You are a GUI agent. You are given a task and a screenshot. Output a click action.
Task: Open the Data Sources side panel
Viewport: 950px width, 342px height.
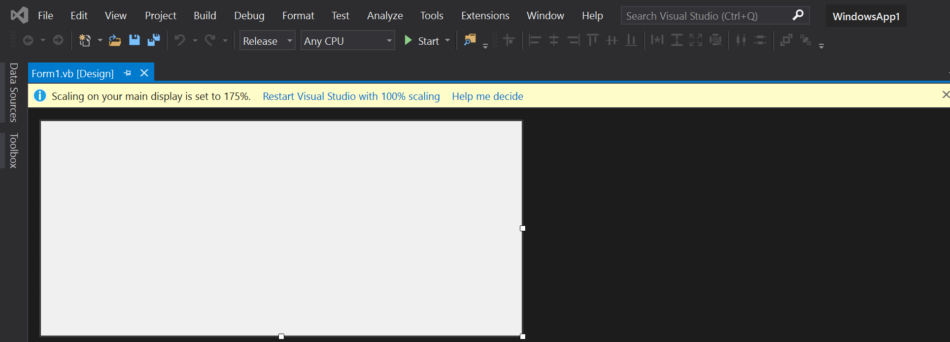[13, 93]
